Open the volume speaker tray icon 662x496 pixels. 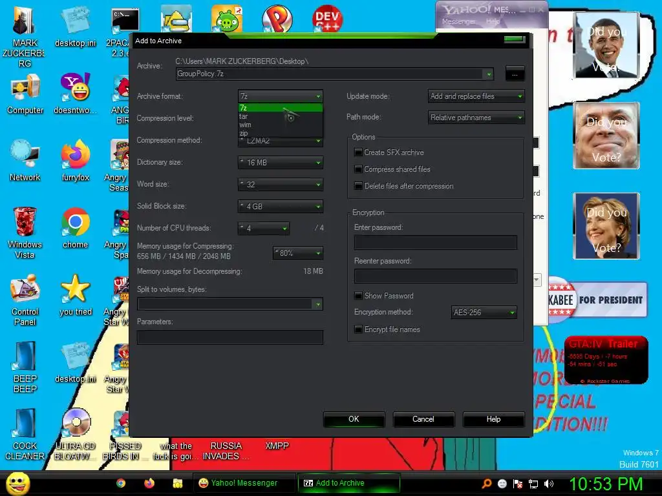pos(549,484)
